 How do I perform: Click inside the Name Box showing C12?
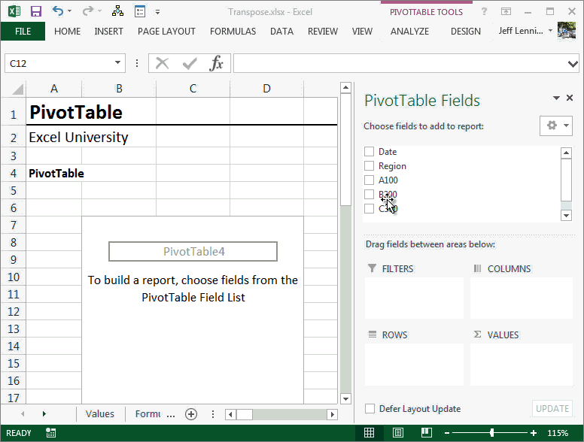(x=58, y=63)
